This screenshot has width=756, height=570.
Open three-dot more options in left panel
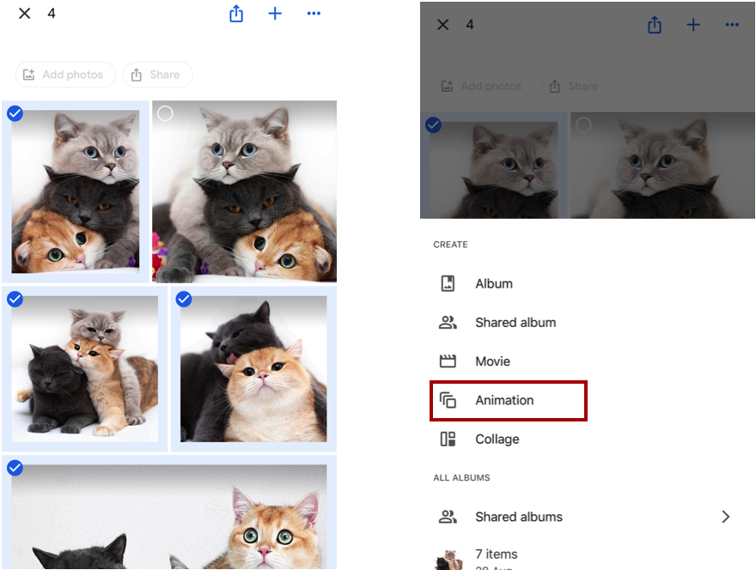click(x=314, y=14)
